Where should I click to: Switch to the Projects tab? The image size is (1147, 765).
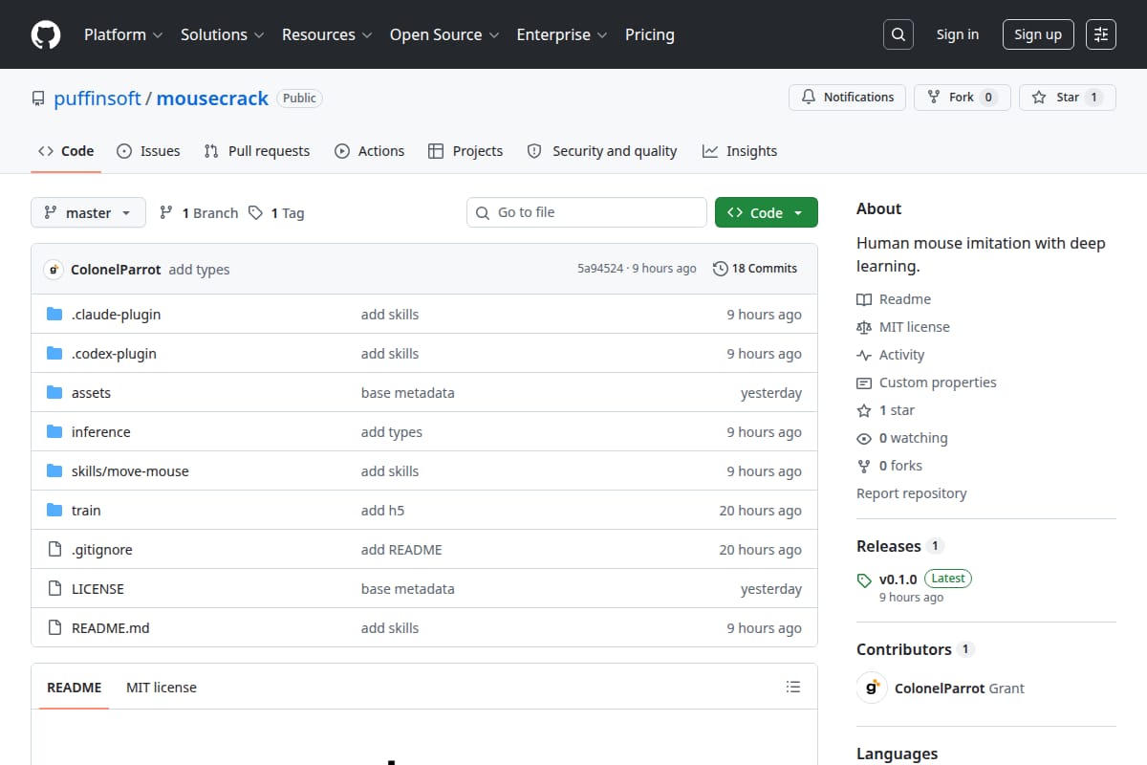pos(465,151)
